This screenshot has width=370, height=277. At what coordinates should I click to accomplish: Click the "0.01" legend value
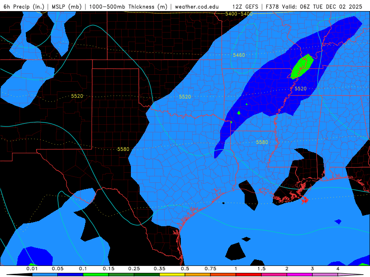(32, 269)
